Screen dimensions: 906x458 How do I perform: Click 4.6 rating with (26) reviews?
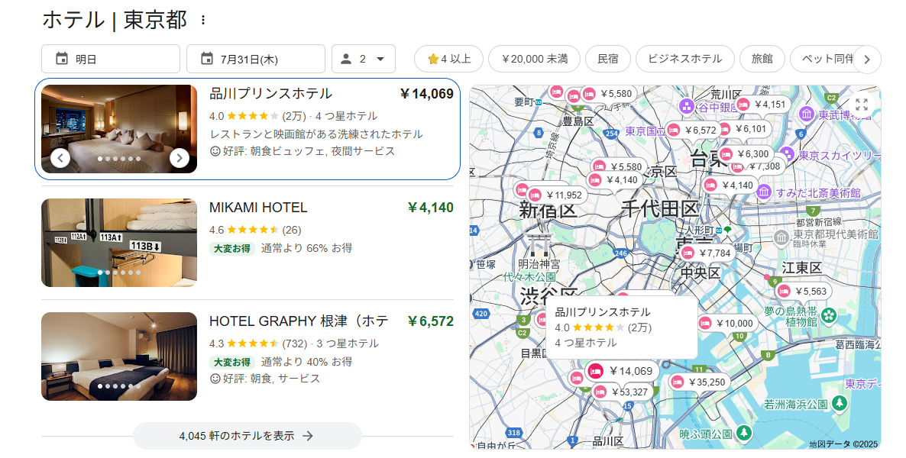255,230
